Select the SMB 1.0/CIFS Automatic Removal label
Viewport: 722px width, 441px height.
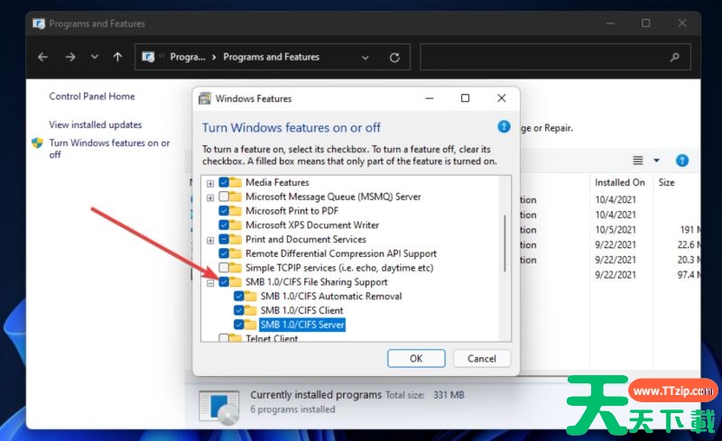(x=331, y=297)
